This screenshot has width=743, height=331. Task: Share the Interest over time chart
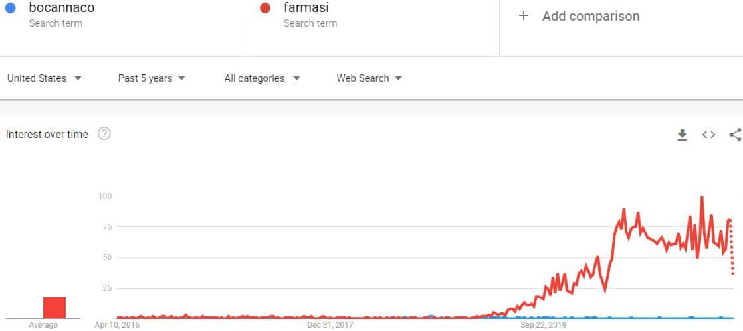point(736,135)
